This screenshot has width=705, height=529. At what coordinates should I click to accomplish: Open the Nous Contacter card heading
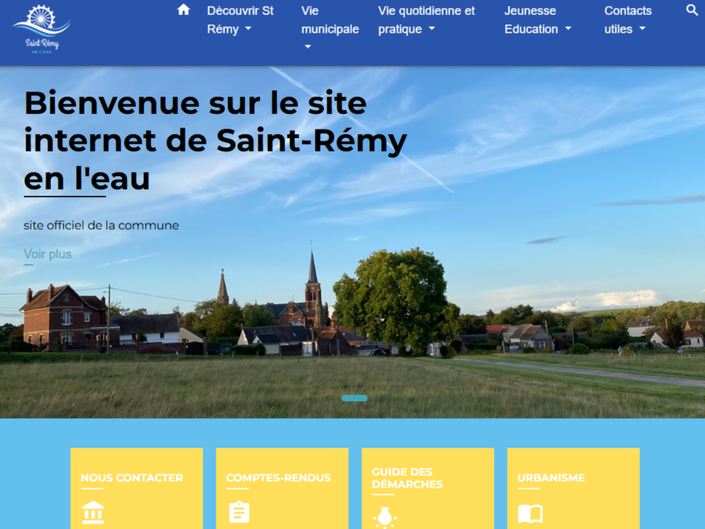point(132,478)
